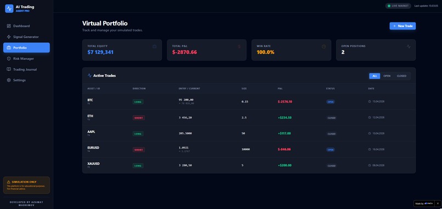Image resolution: width=442 pixels, height=209 pixels.
Task: Click the Signal Generator lightning icon
Action: (x=9, y=37)
